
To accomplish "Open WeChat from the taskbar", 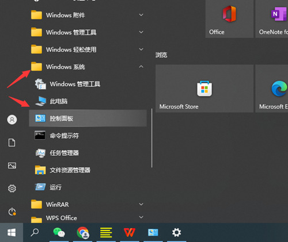I will (59, 232).
